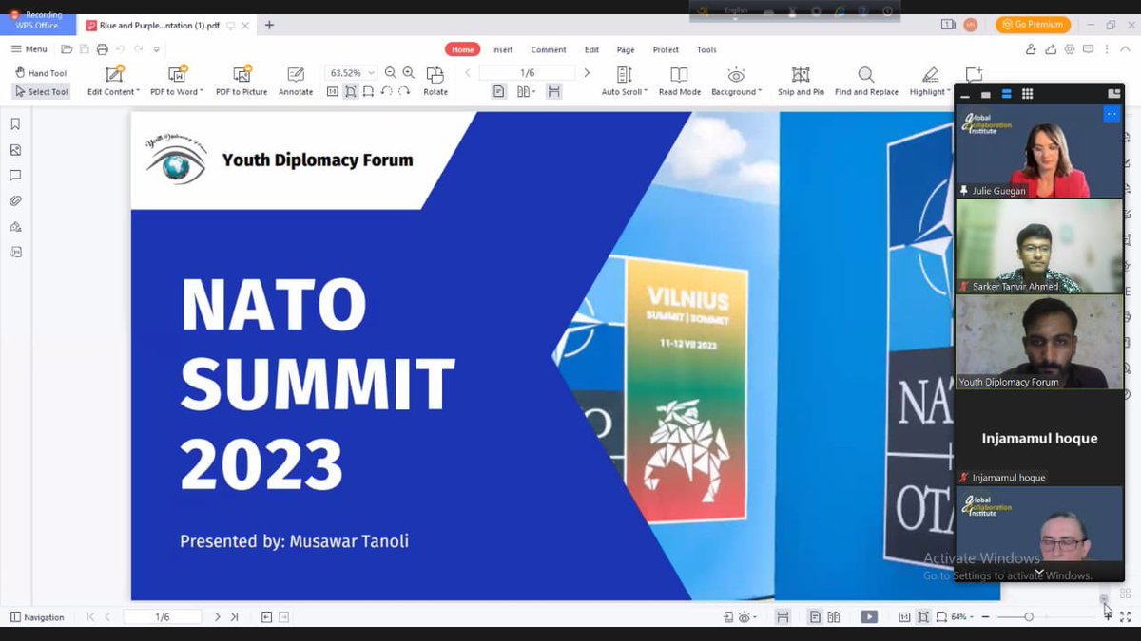Open a new tab with the plus button
This screenshot has width=1141, height=641.
click(x=269, y=25)
